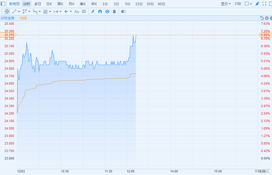Select the 60分 interval
Image resolution: width=272 pixels, height=175 pixels.
(162, 4)
